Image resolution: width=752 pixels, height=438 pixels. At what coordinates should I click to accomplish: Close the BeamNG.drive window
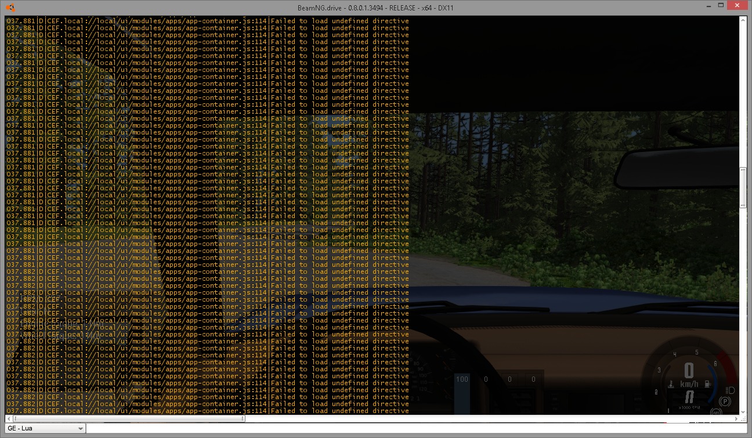(738, 5)
